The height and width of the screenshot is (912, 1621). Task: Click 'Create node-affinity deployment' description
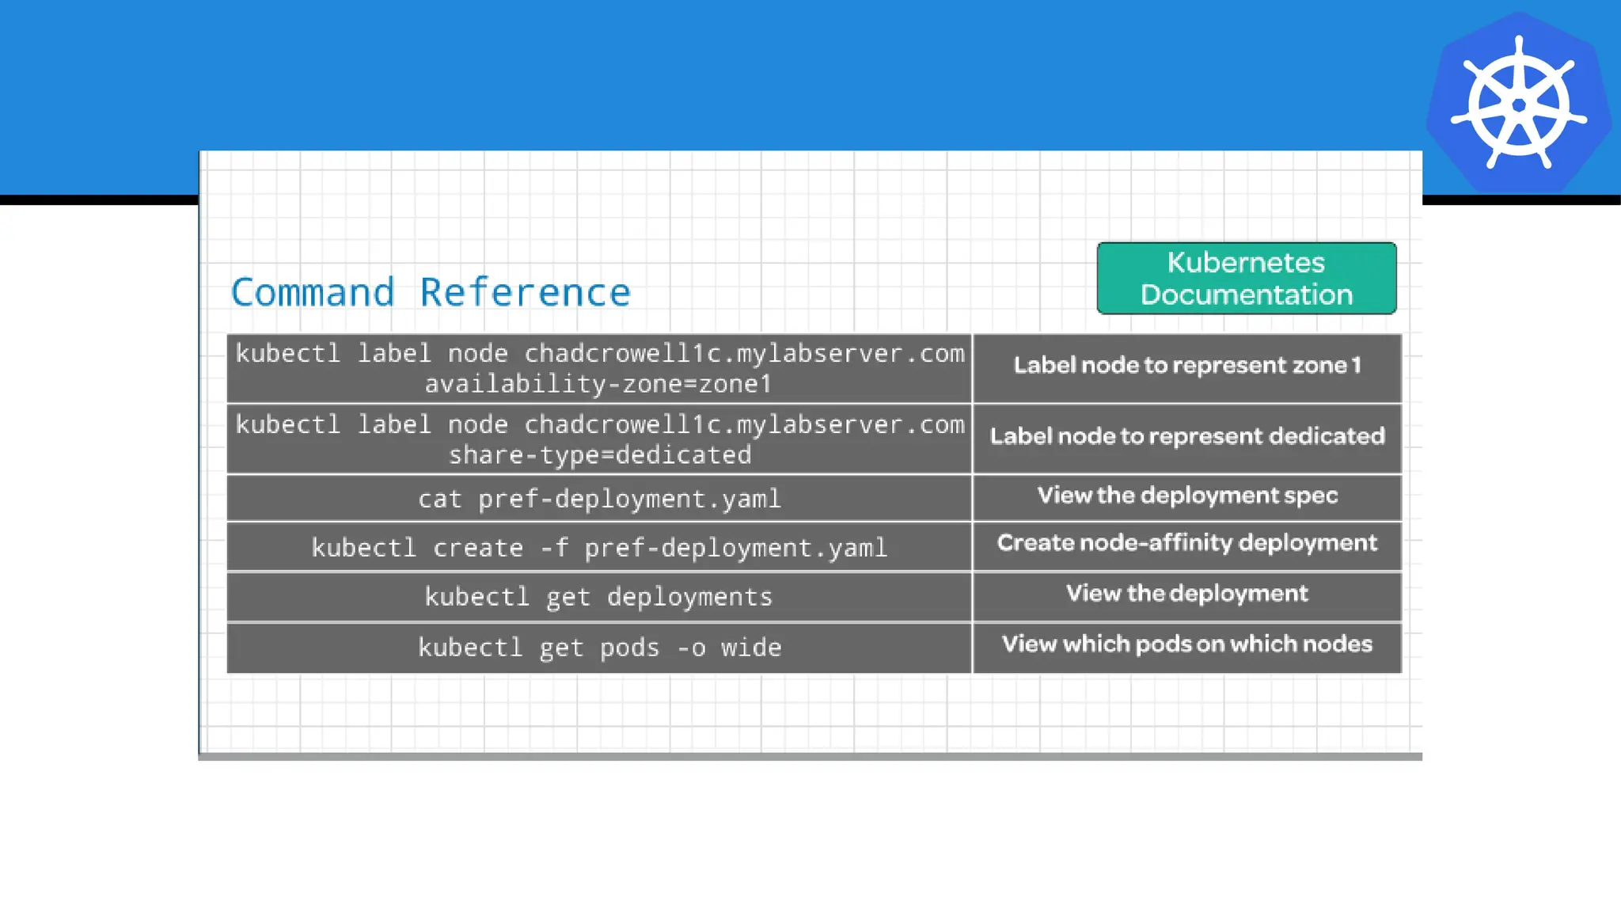[1186, 543]
